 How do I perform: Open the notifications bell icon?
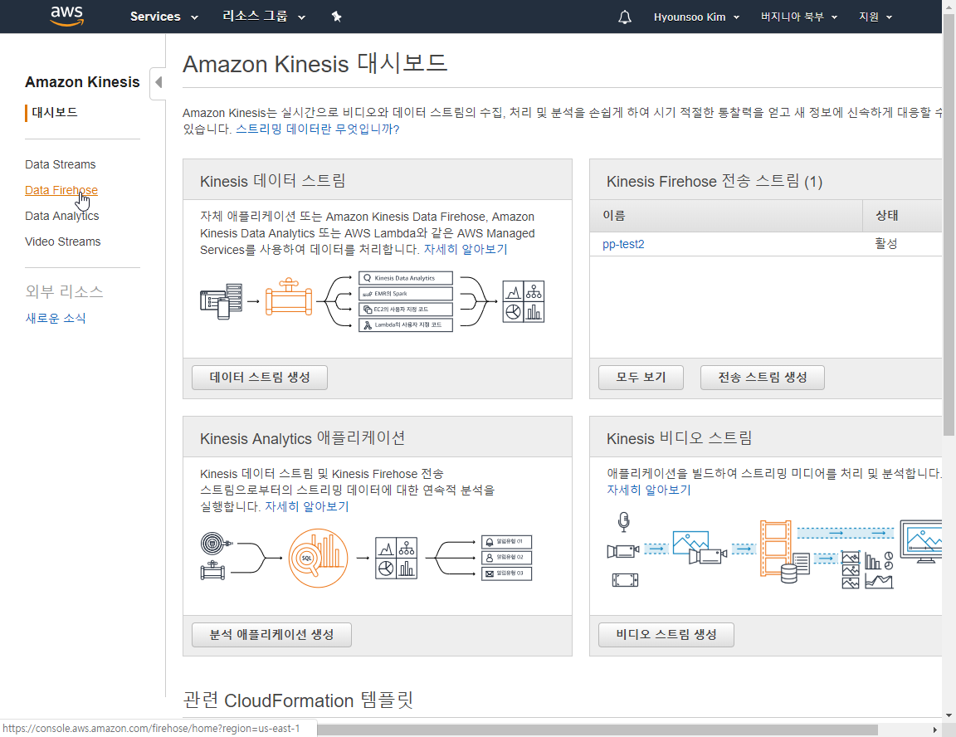point(624,17)
